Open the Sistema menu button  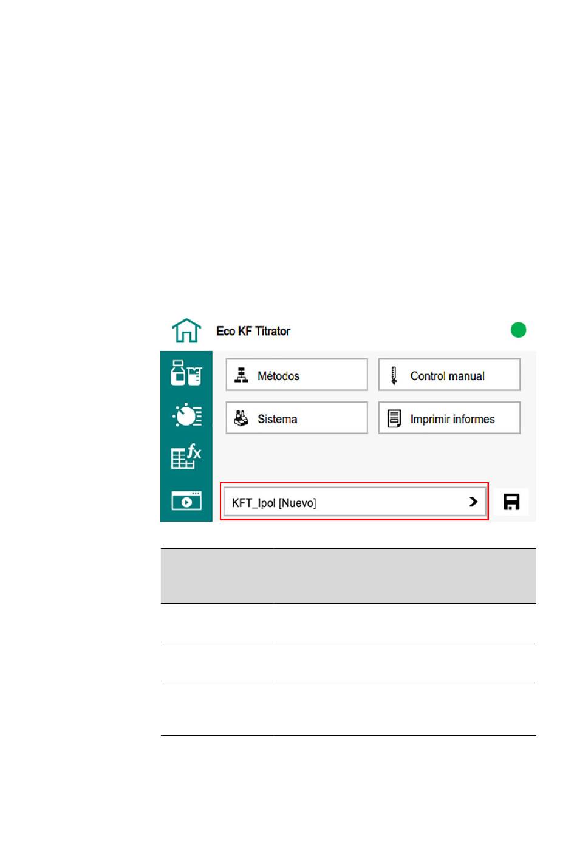click(296, 418)
